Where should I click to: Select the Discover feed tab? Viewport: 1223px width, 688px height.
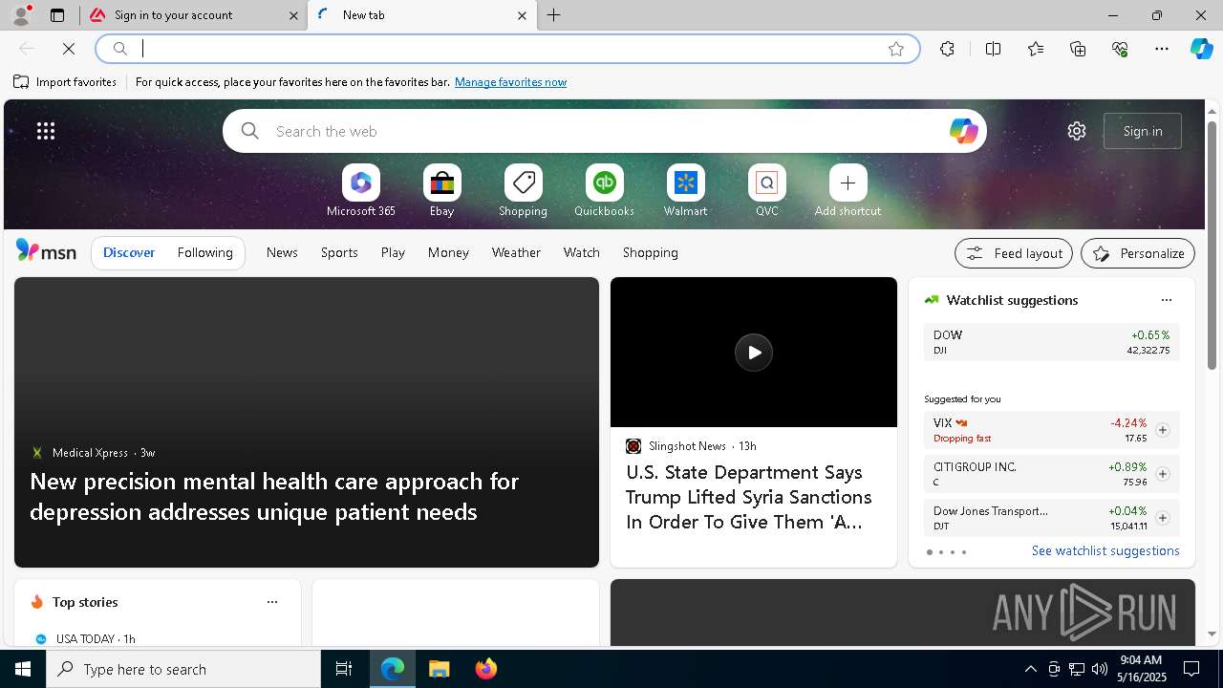click(x=129, y=252)
